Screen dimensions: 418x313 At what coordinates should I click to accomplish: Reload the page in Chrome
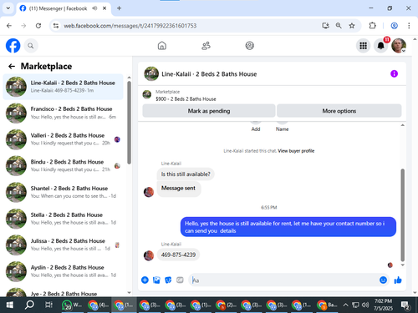pyautogui.click(x=38, y=26)
